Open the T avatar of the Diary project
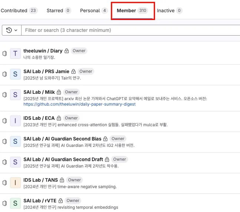This screenshot has width=240, height=212. click(15, 53)
